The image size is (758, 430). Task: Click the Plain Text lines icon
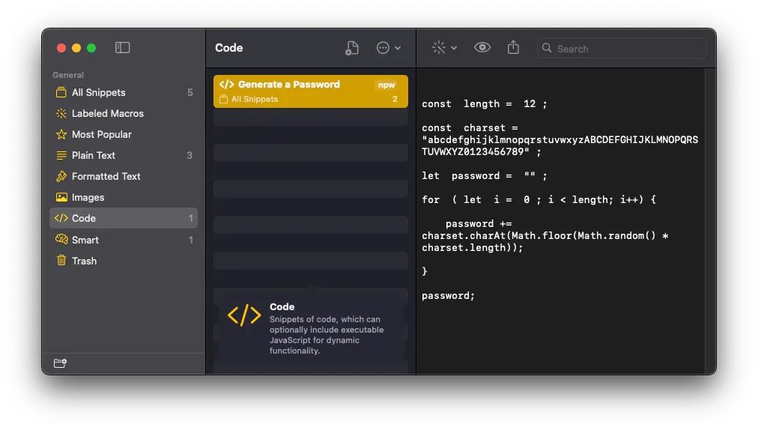pos(61,155)
